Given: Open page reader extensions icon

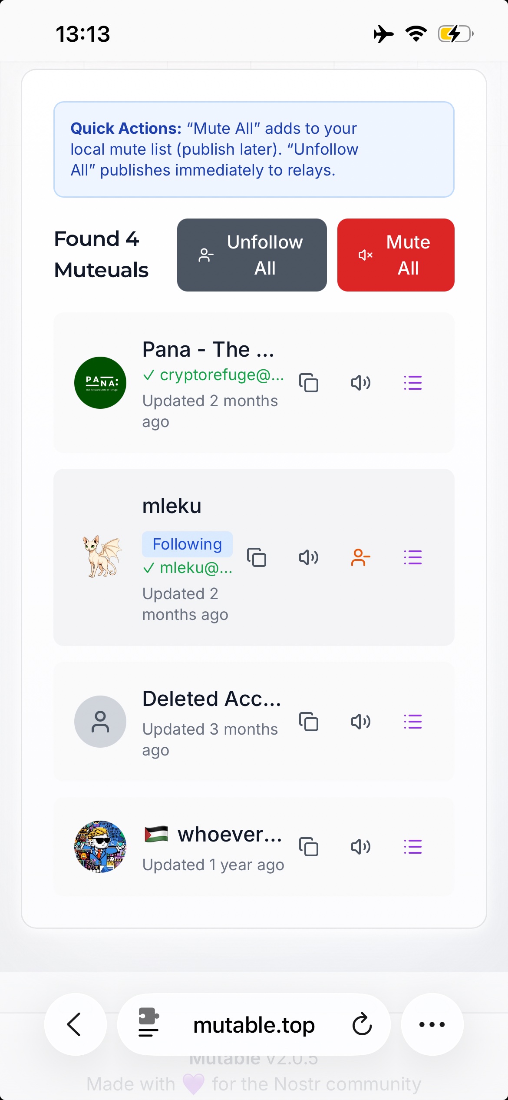Looking at the screenshot, I should (148, 1023).
